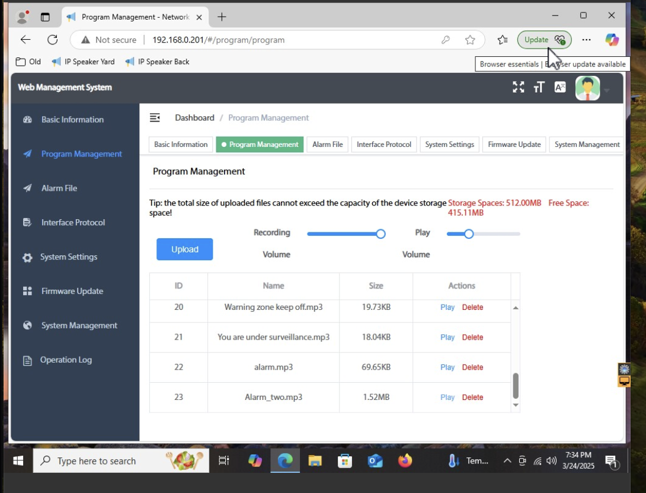Viewport: 646px width, 493px height.
Task: Switch to the Basic Information tab
Action: 181,145
